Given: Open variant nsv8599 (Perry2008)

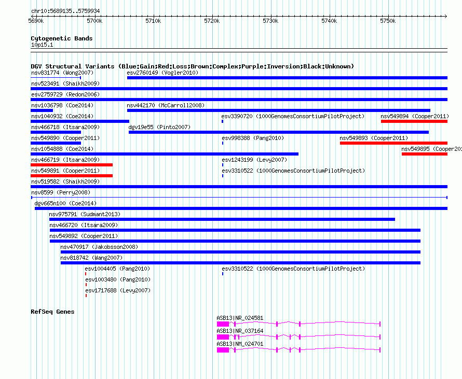Looking at the screenshot, I should click(x=61, y=192).
